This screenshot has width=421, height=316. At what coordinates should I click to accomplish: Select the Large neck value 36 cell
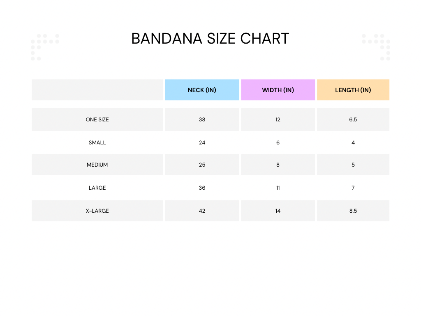(x=202, y=188)
